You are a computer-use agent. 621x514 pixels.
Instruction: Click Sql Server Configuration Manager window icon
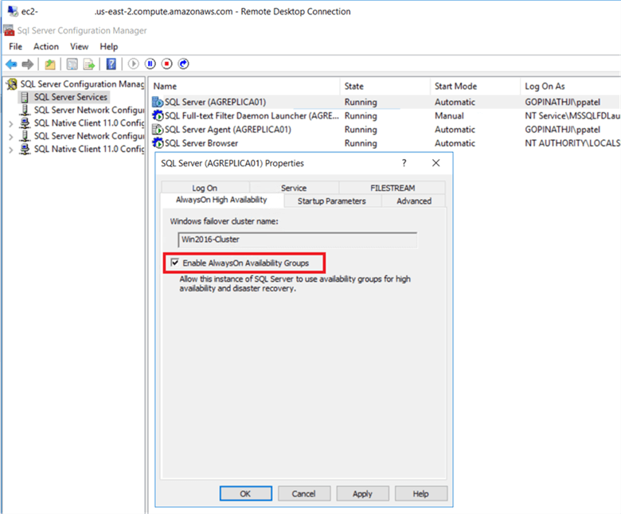click(x=9, y=30)
